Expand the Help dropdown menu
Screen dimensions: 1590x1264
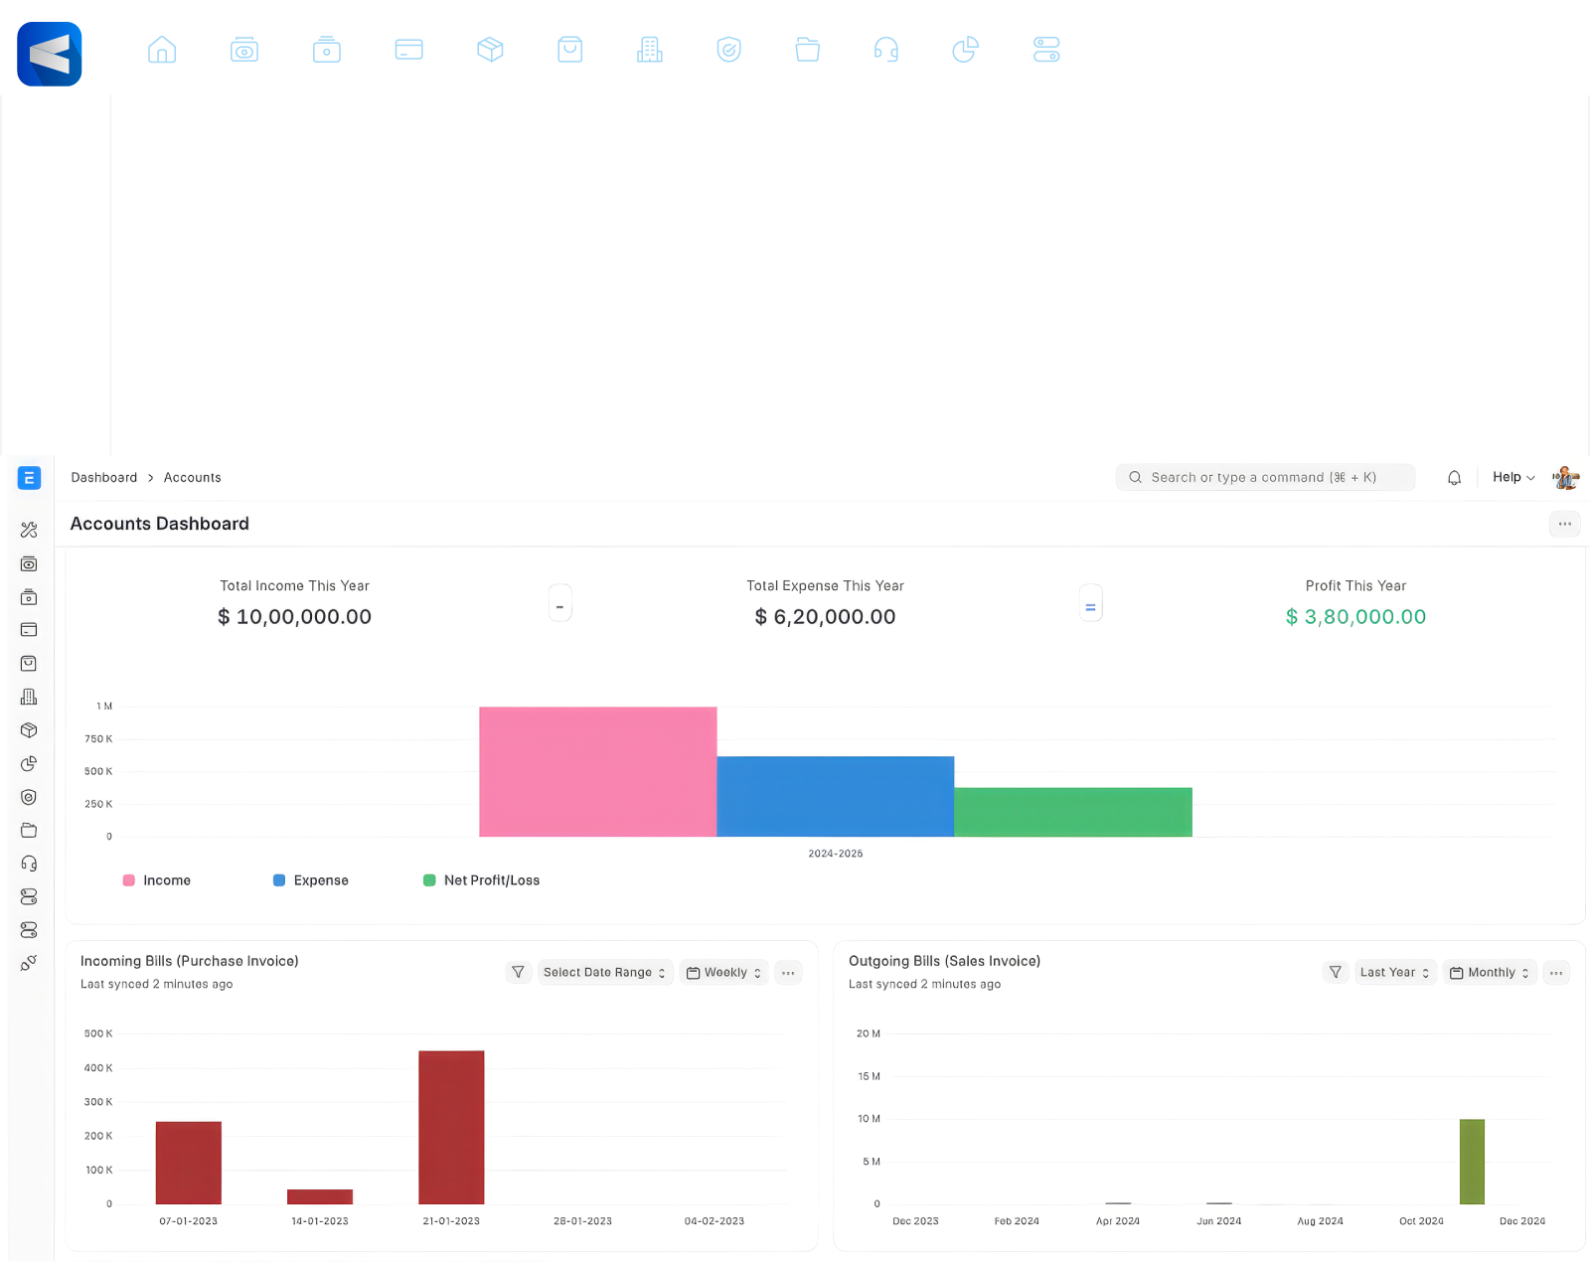point(1513,478)
